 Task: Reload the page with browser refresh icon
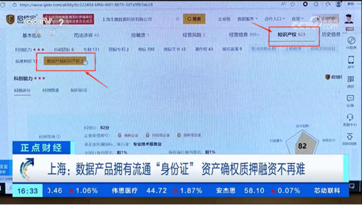(3, 5)
